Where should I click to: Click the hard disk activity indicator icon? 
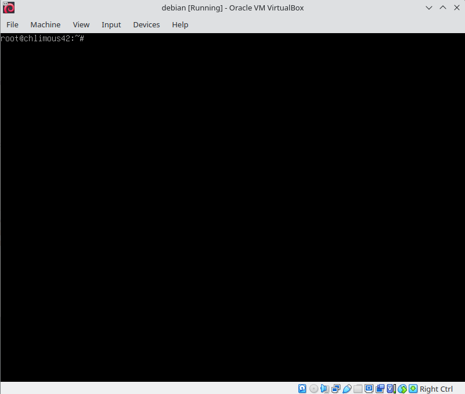302,388
